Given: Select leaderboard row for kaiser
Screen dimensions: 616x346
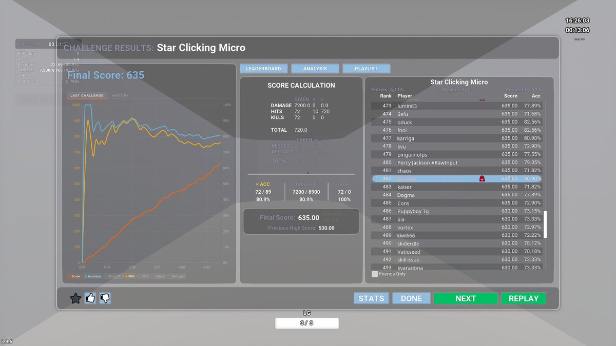Looking at the screenshot, I should pos(456,187).
